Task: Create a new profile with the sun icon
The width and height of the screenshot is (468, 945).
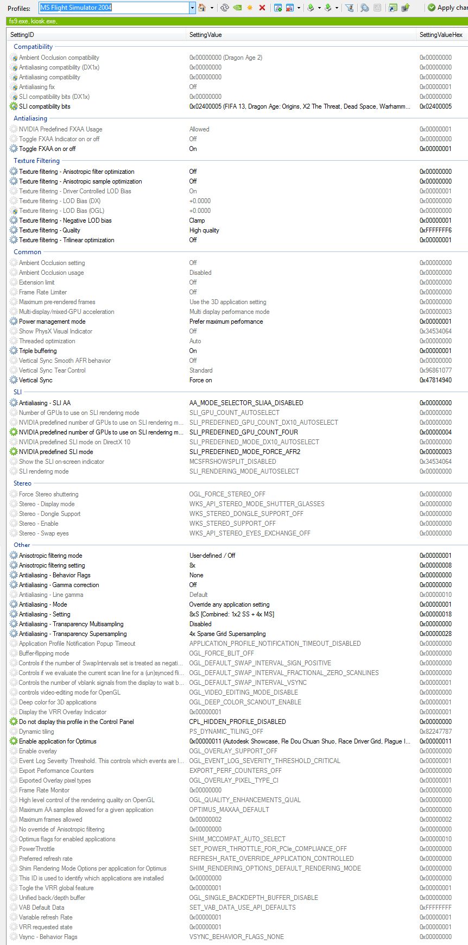Action: [x=250, y=8]
